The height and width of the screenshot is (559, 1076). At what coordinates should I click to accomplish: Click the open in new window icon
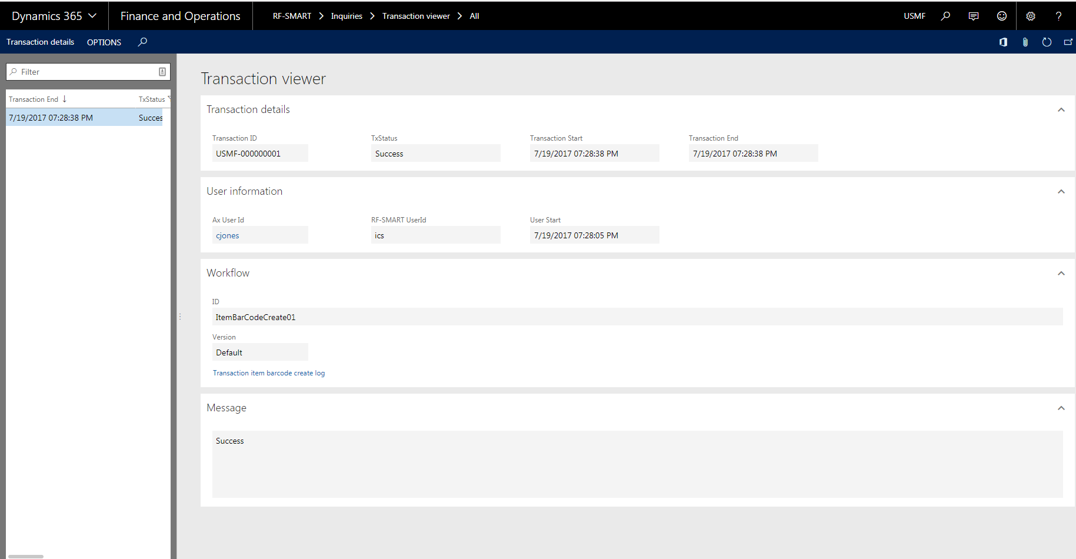[x=1068, y=42]
